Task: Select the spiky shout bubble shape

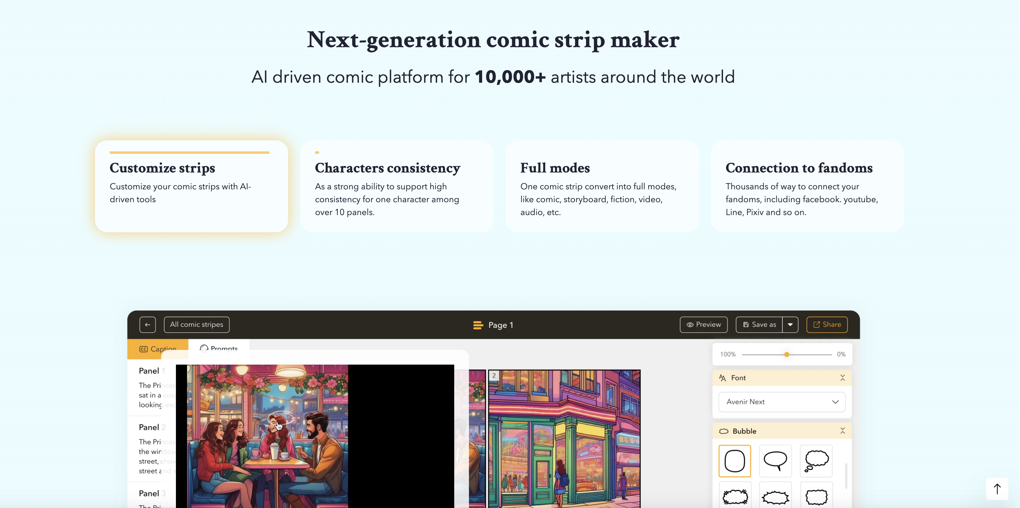Action: pyautogui.click(x=735, y=497)
